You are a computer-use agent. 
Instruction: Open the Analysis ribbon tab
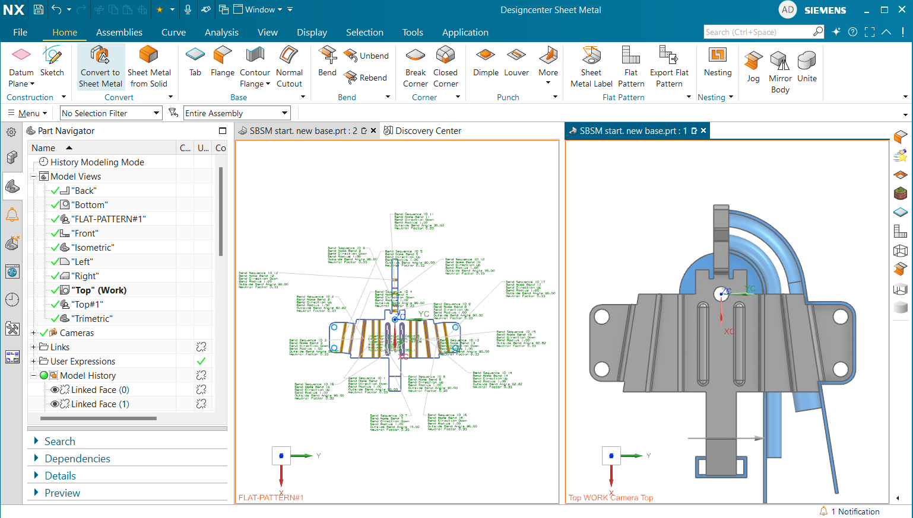221,32
